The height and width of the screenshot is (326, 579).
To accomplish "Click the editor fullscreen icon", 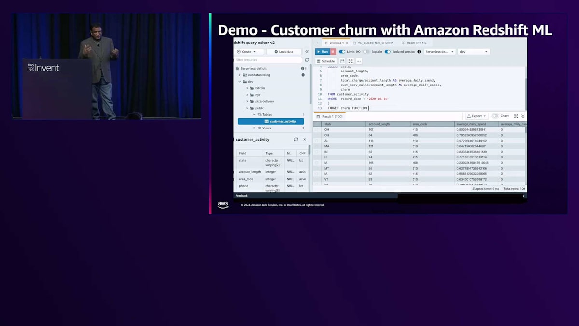I will [351, 61].
